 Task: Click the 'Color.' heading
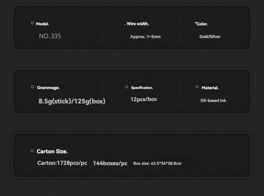(202, 24)
